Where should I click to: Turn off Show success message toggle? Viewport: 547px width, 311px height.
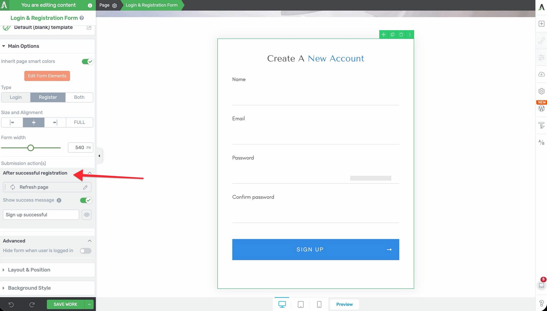pos(85,200)
